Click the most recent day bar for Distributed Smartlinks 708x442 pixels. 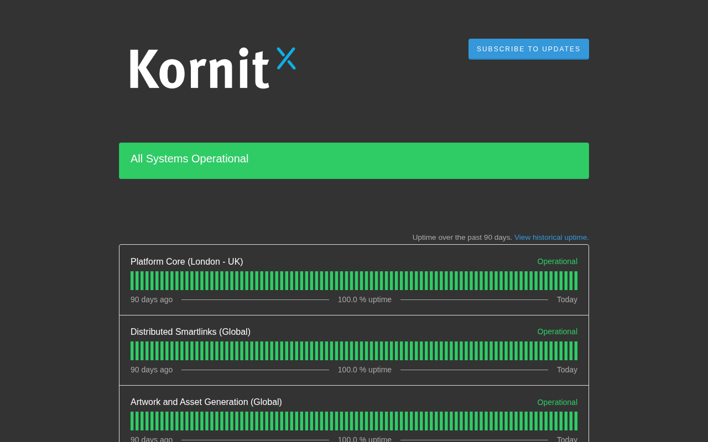[x=576, y=351]
